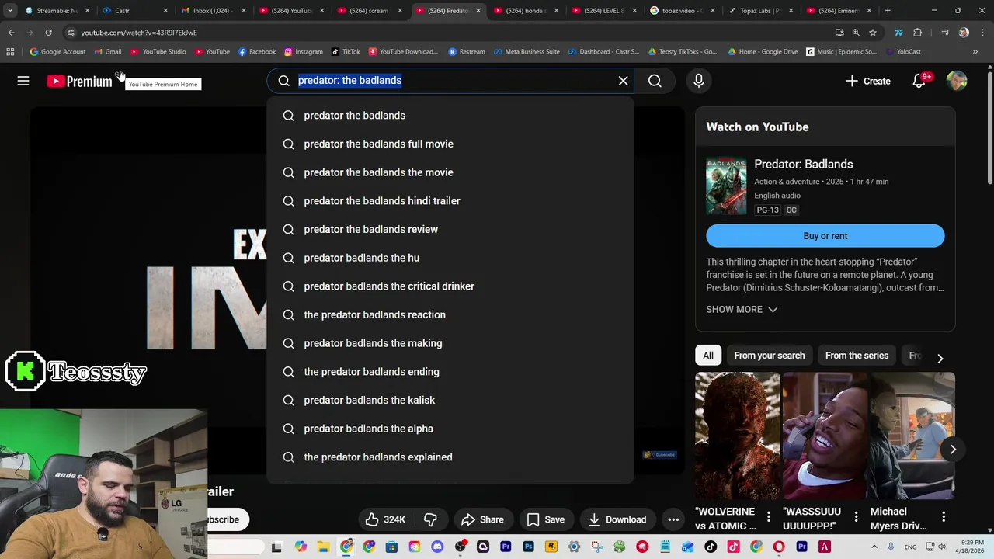Open apps grid in bookmarks bar
This screenshot has height=559, width=994.
[x=10, y=52]
